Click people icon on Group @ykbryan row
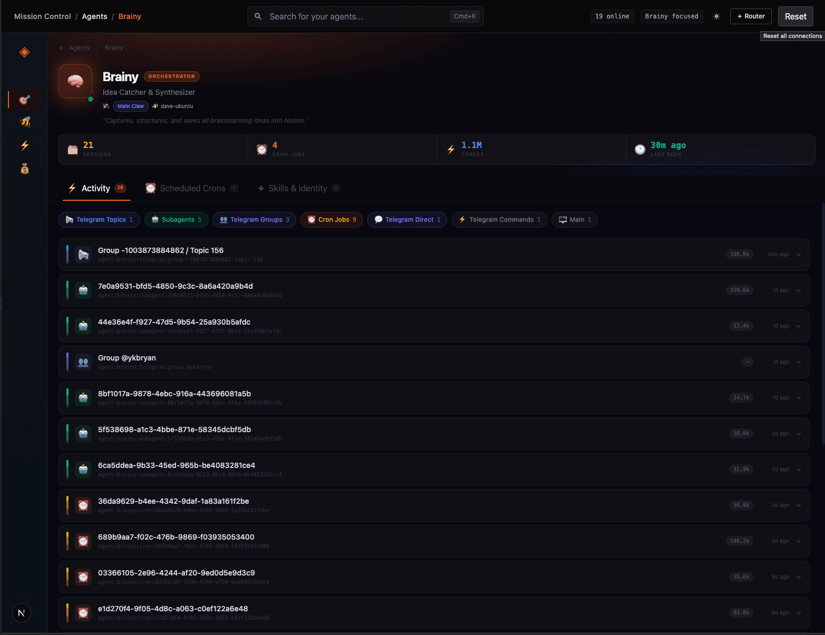 (83, 362)
